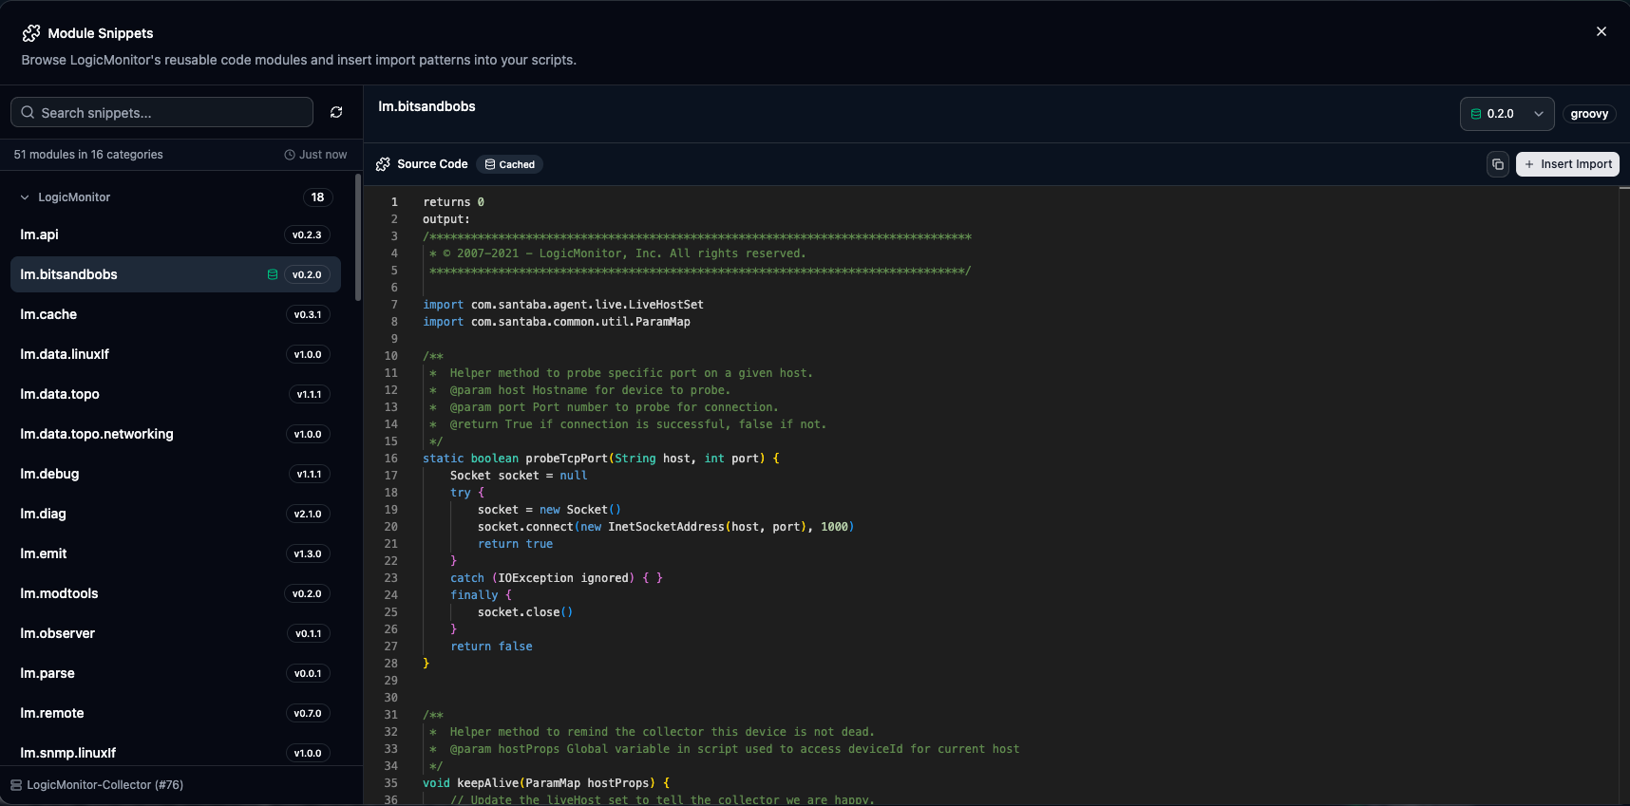The image size is (1630, 806).
Task: Click the Source Code puzzle icon
Action: point(383,164)
